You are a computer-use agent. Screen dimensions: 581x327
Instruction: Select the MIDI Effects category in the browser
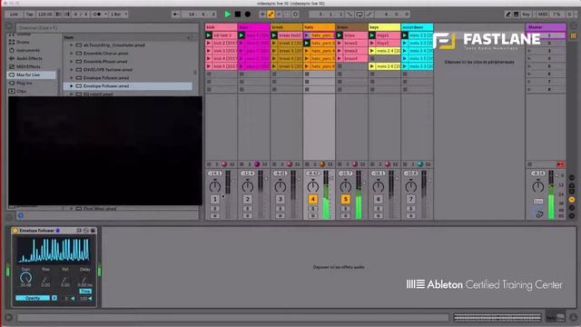coord(28,66)
